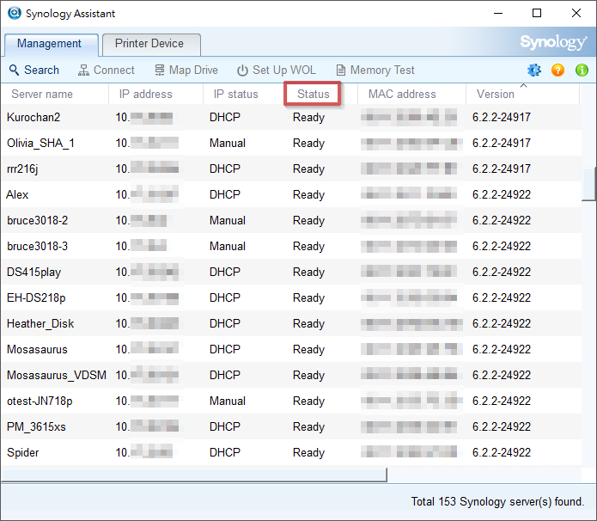This screenshot has width=597, height=521.
Task: Click Ready status of Alex row
Action: (x=308, y=194)
